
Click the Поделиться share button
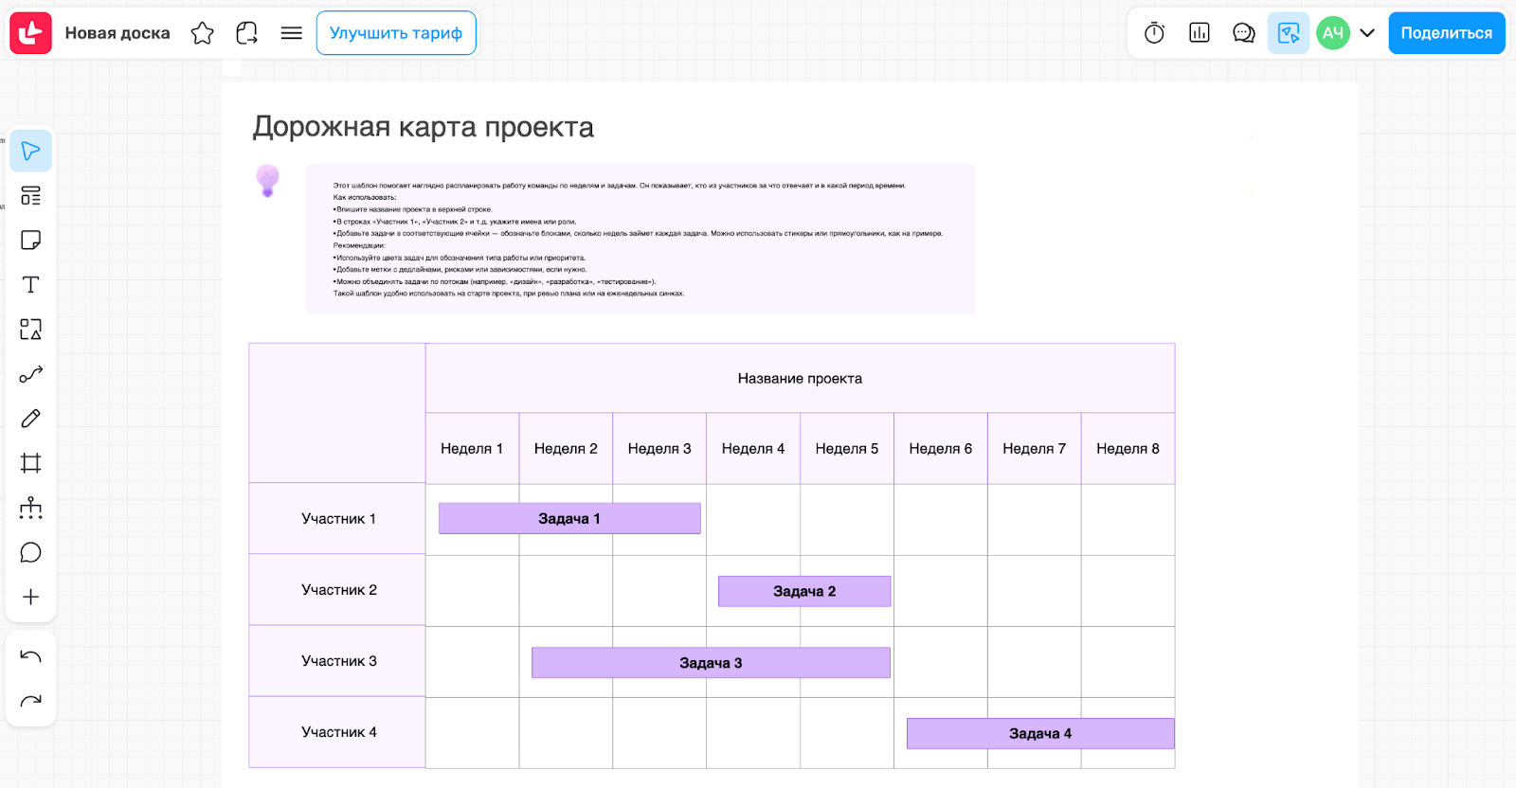click(1446, 33)
